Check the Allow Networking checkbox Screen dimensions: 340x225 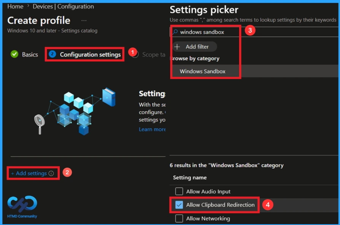click(x=179, y=218)
